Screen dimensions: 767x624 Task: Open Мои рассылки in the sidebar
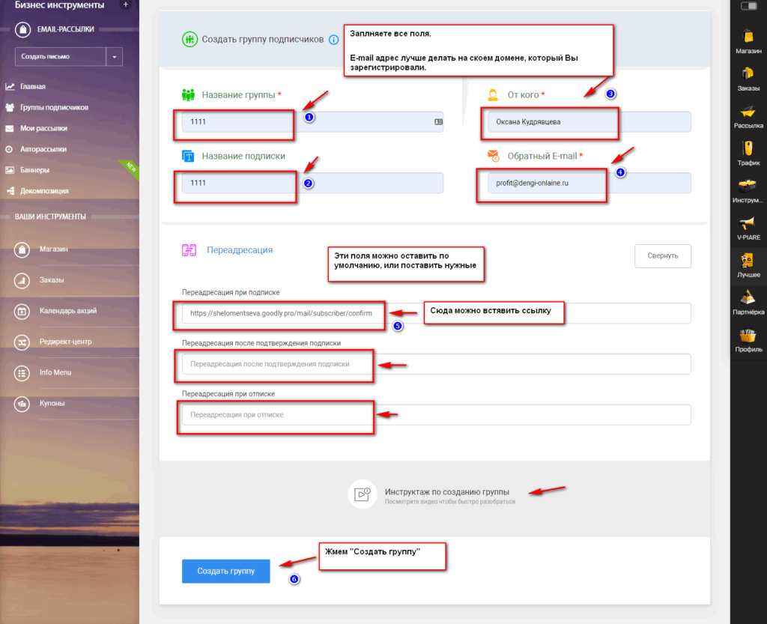[43, 129]
